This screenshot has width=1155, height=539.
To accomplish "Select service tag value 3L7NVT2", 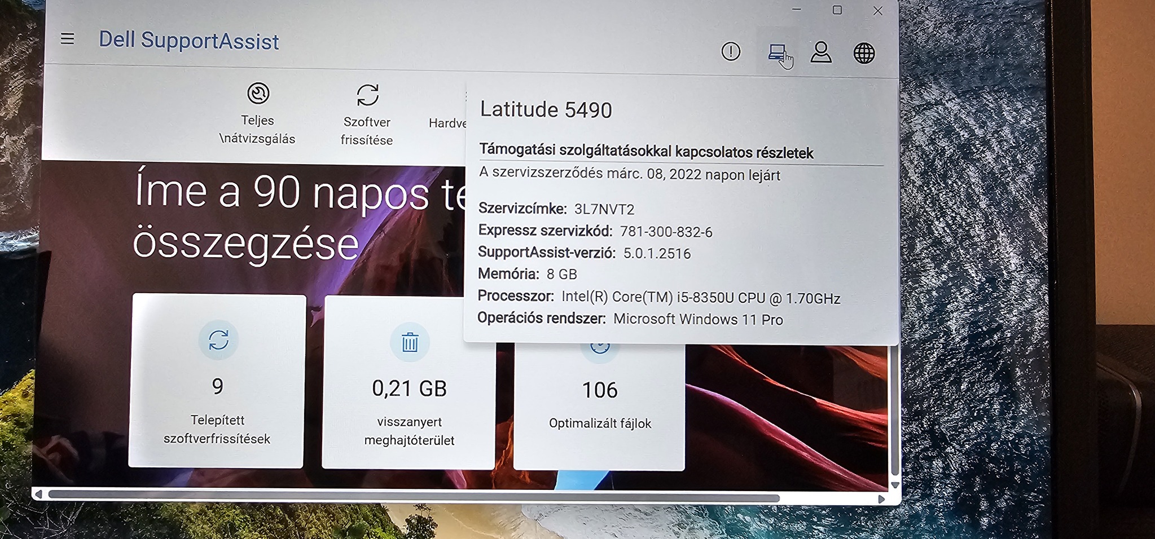I will tap(604, 209).
